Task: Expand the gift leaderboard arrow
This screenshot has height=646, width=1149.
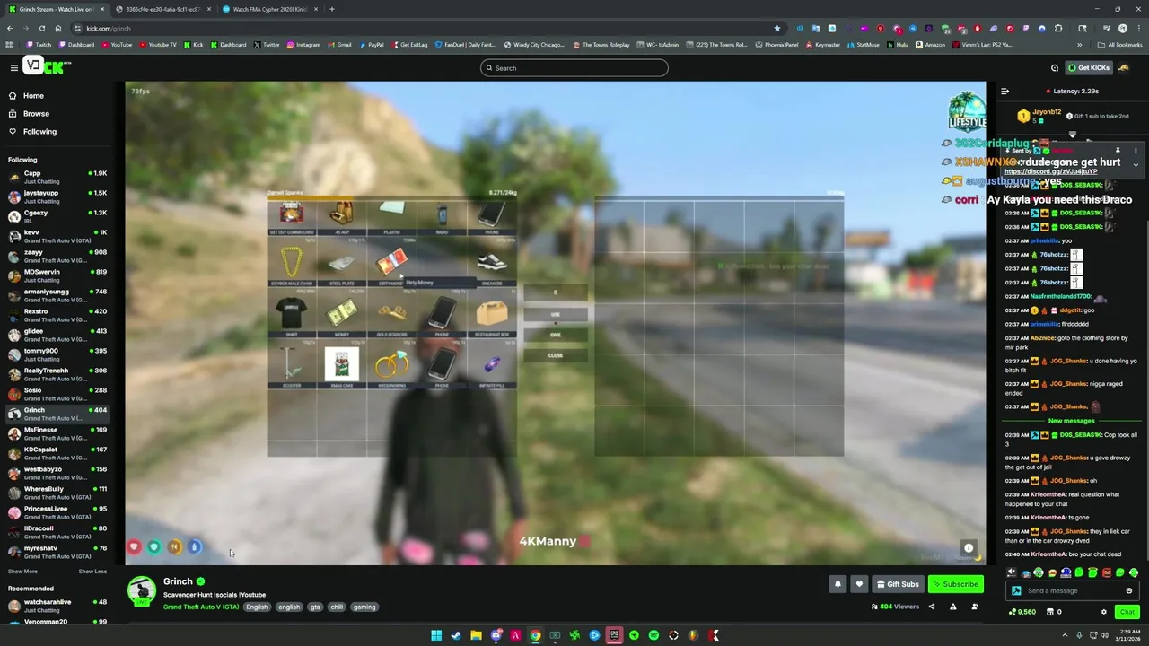Action: pyautogui.click(x=1072, y=135)
